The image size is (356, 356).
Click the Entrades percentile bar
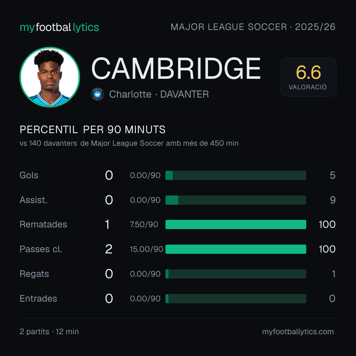pyautogui.click(x=236, y=299)
